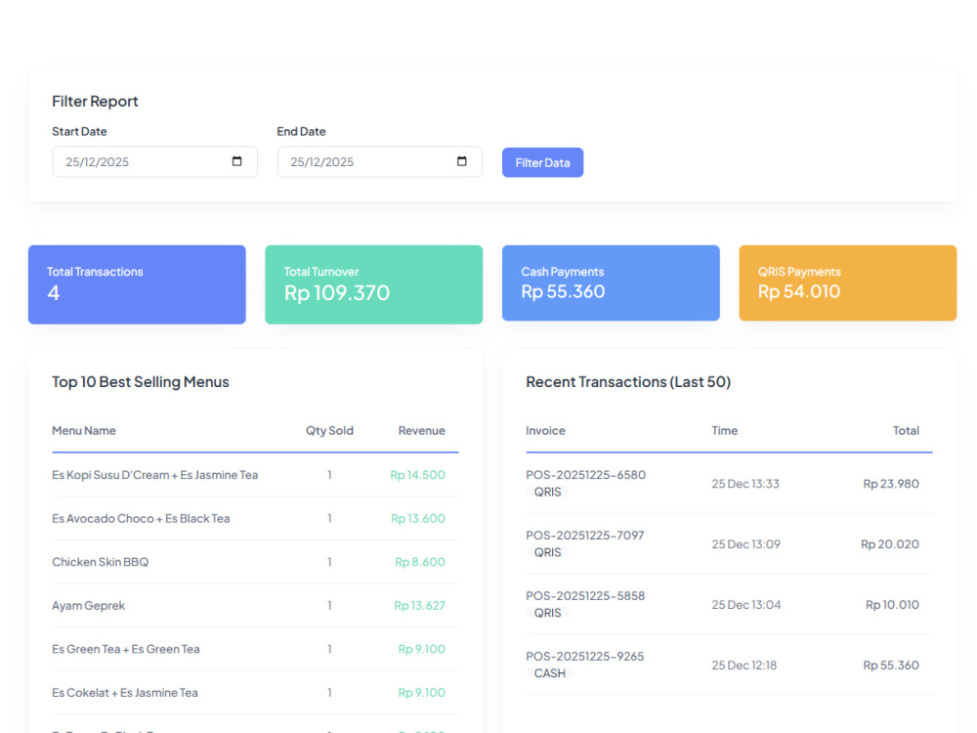This screenshot has height=733, width=977.
Task: Click time 25 Dec 13:04
Action: coord(745,605)
